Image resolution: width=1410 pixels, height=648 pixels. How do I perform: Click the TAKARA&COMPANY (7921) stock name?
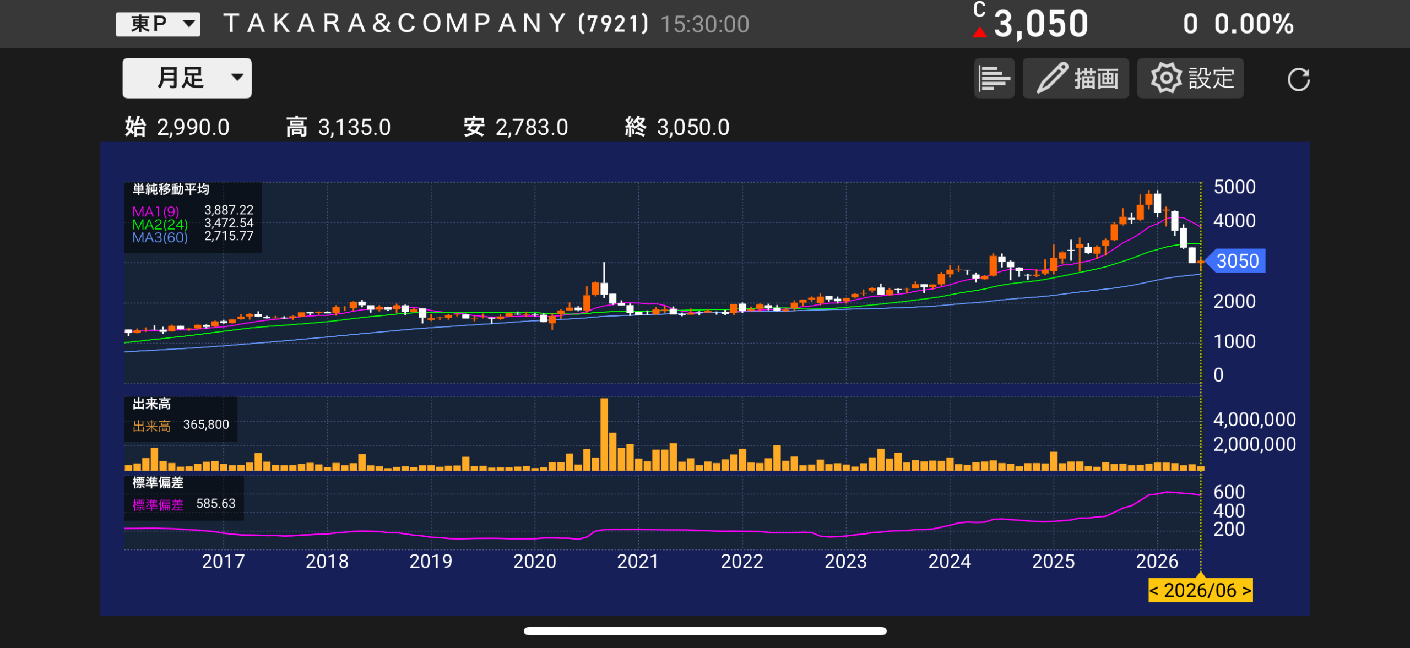pos(436,24)
